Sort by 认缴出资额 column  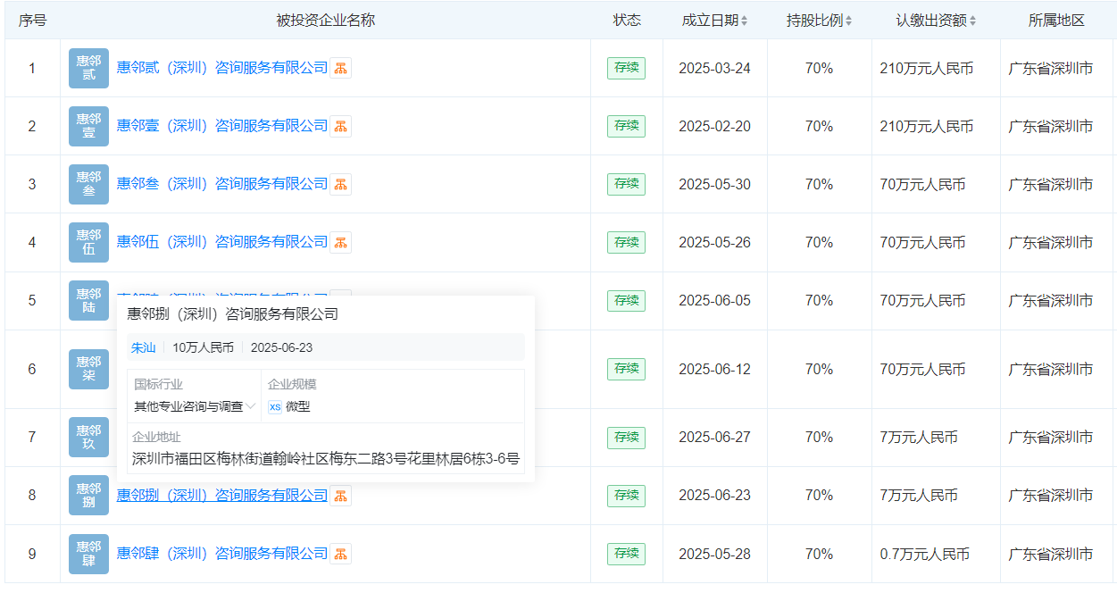click(x=972, y=21)
